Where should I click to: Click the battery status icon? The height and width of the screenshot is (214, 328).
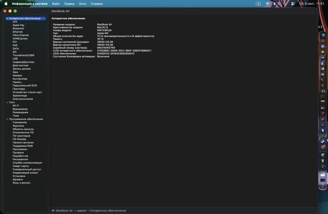tap(276, 4)
